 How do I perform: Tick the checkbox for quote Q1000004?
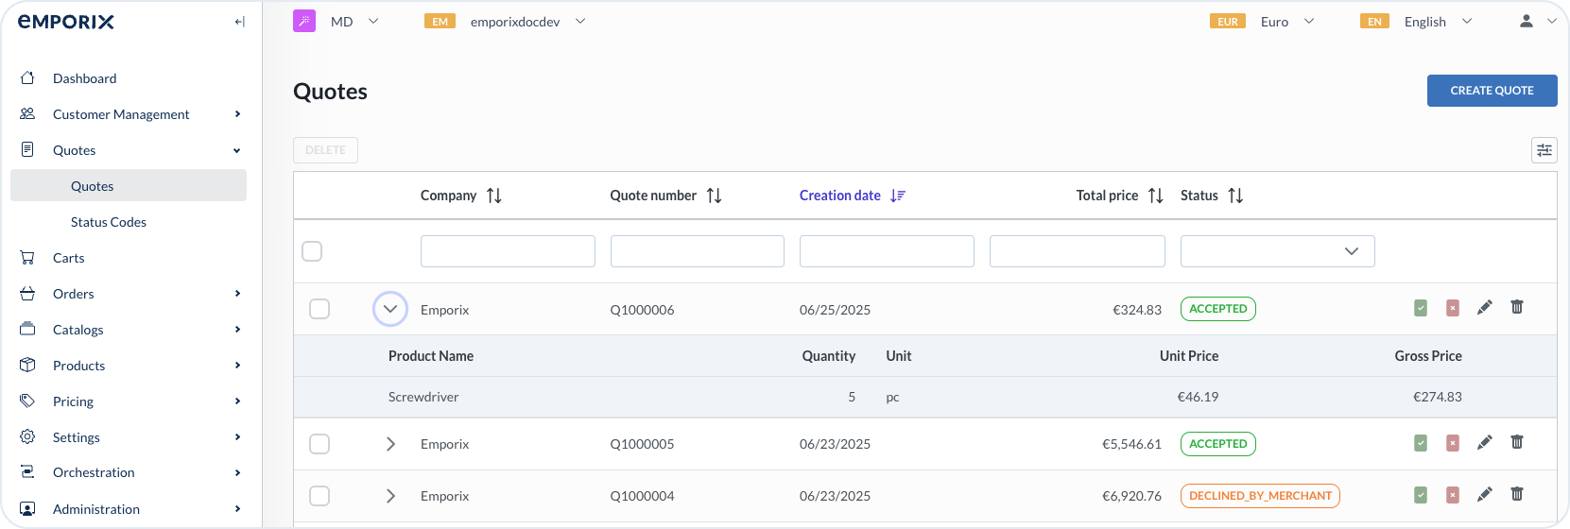pos(319,496)
